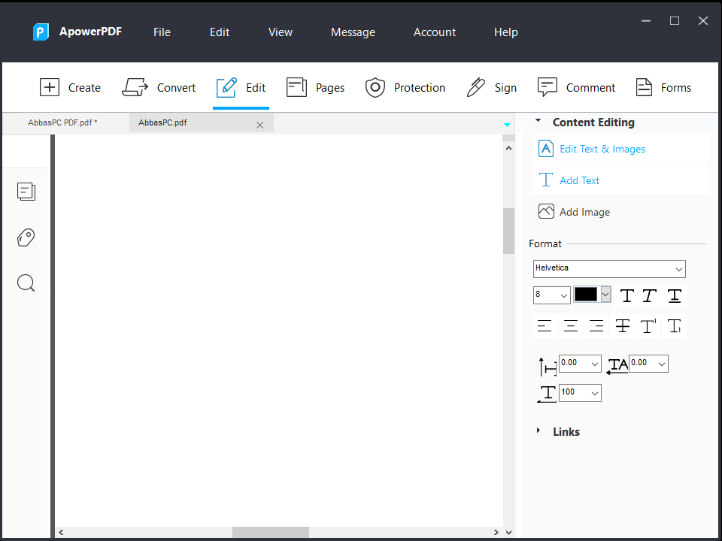This screenshot has height=541, width=722.
Task: Open the Create toolbar tab
Action: pos(70,87)
